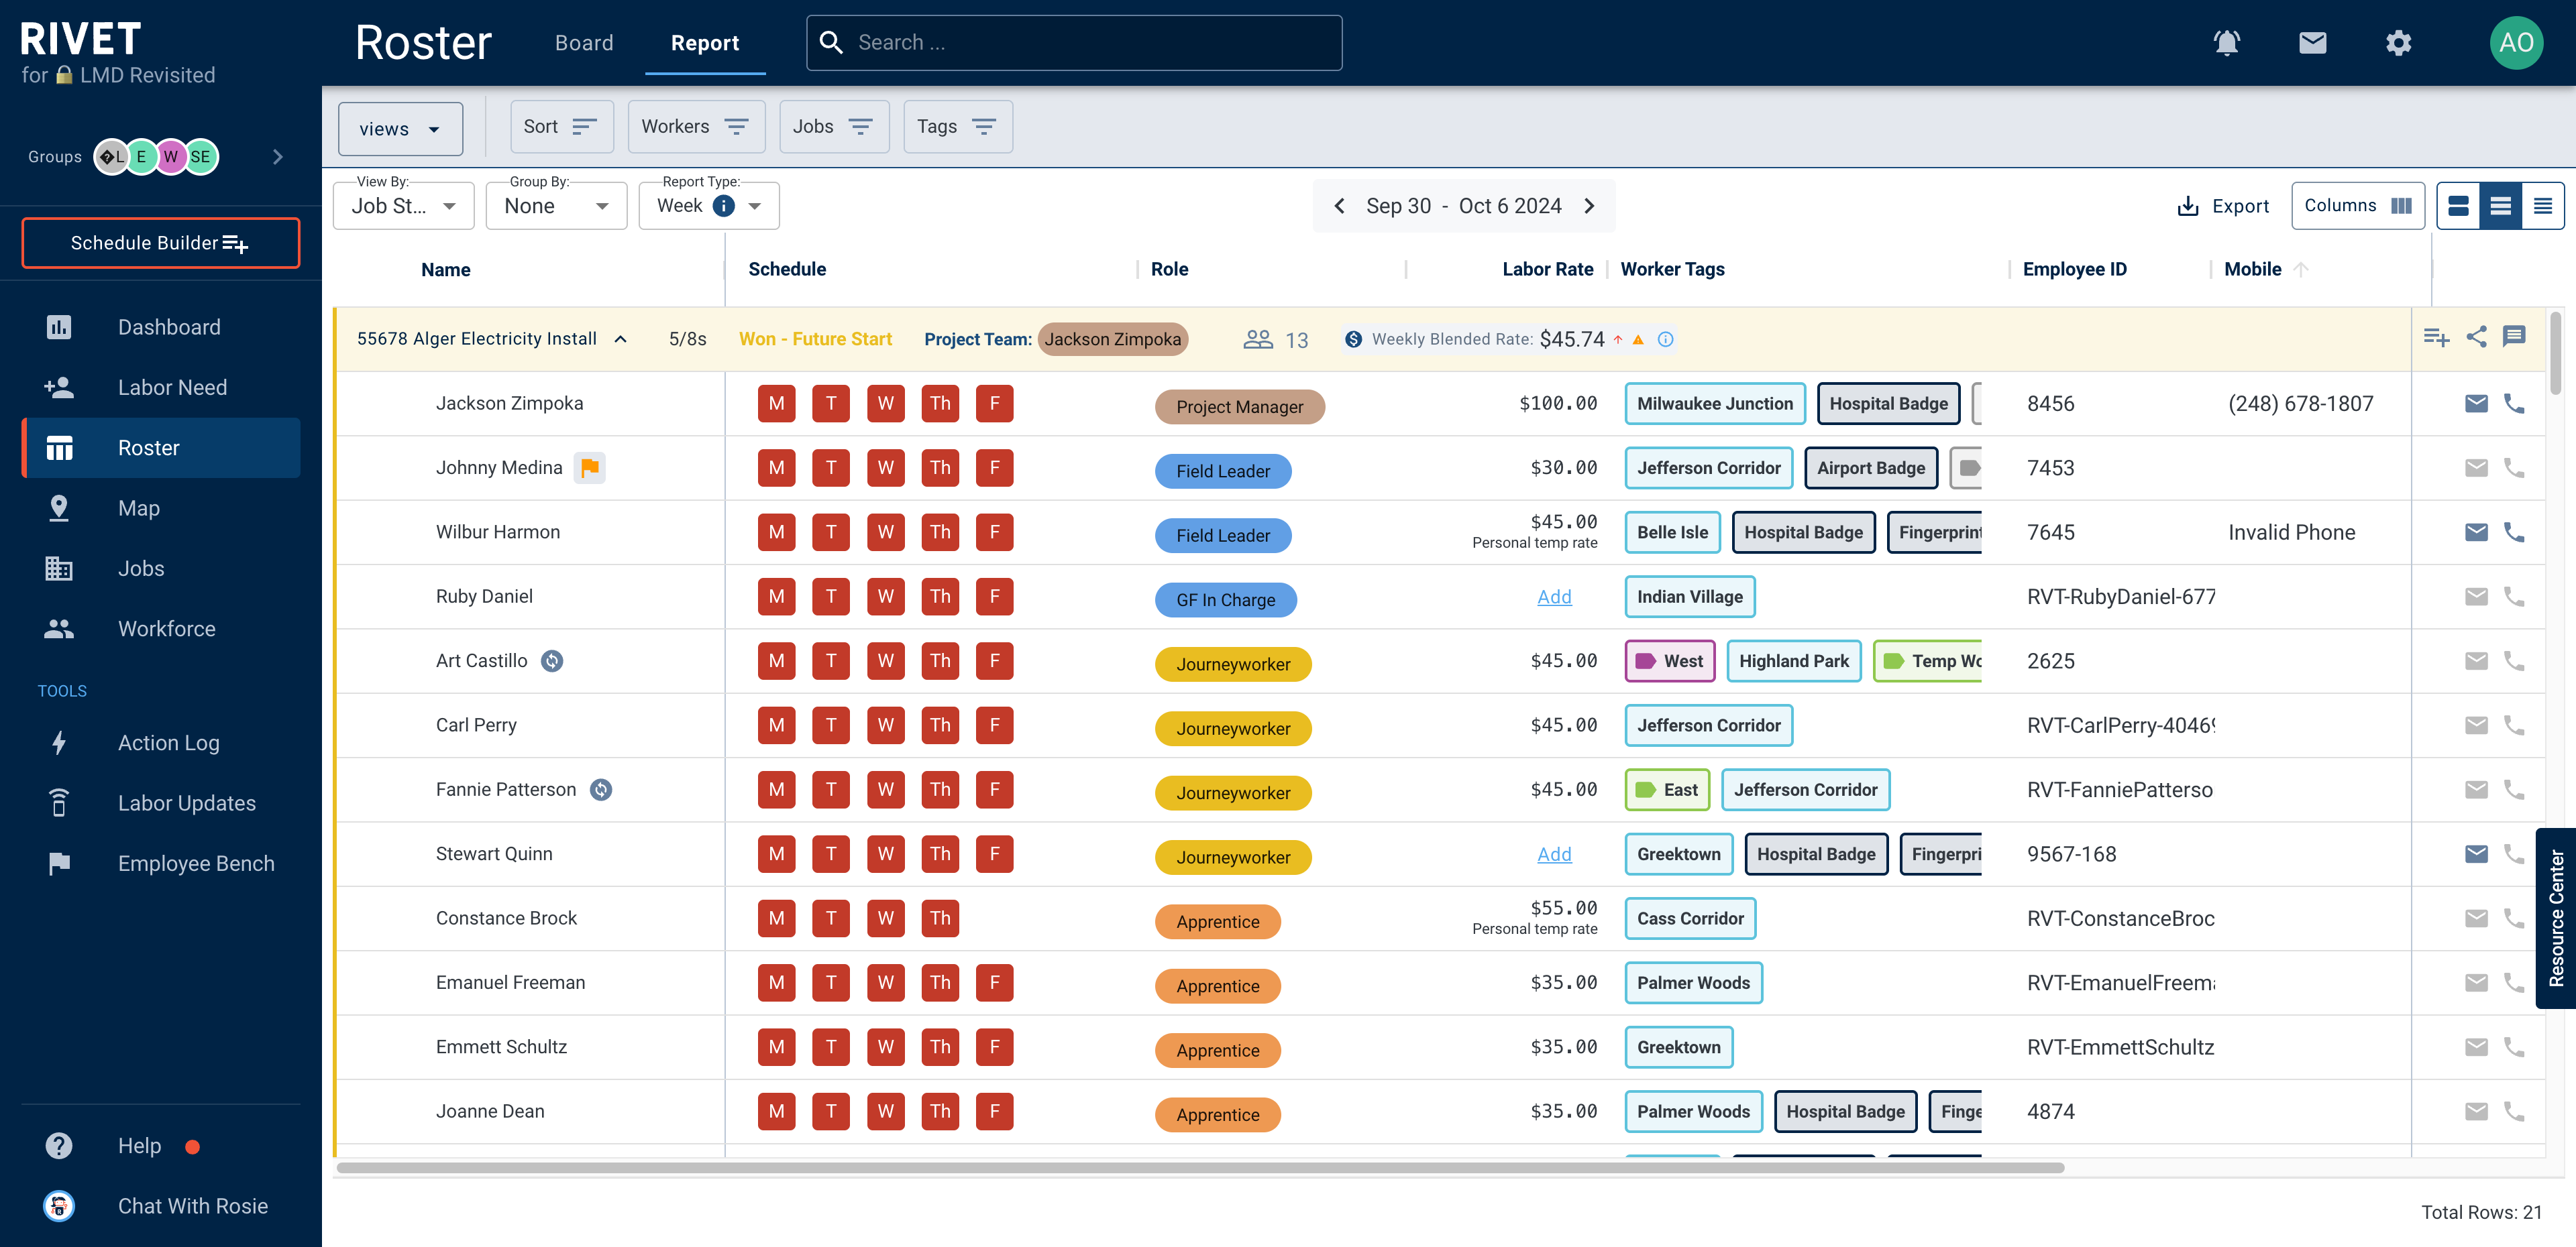This screenshot has width=2576, height=1247.
Task: Open the Columns button
Action: coord(2357,206)
